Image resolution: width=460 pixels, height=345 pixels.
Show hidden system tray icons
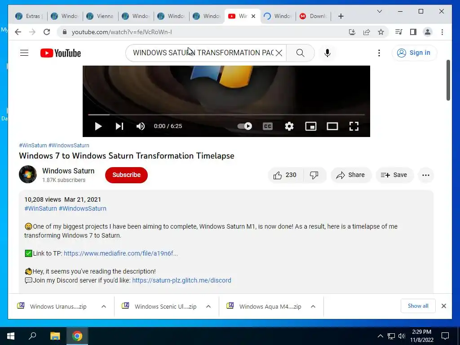click(x=380, y=336)
